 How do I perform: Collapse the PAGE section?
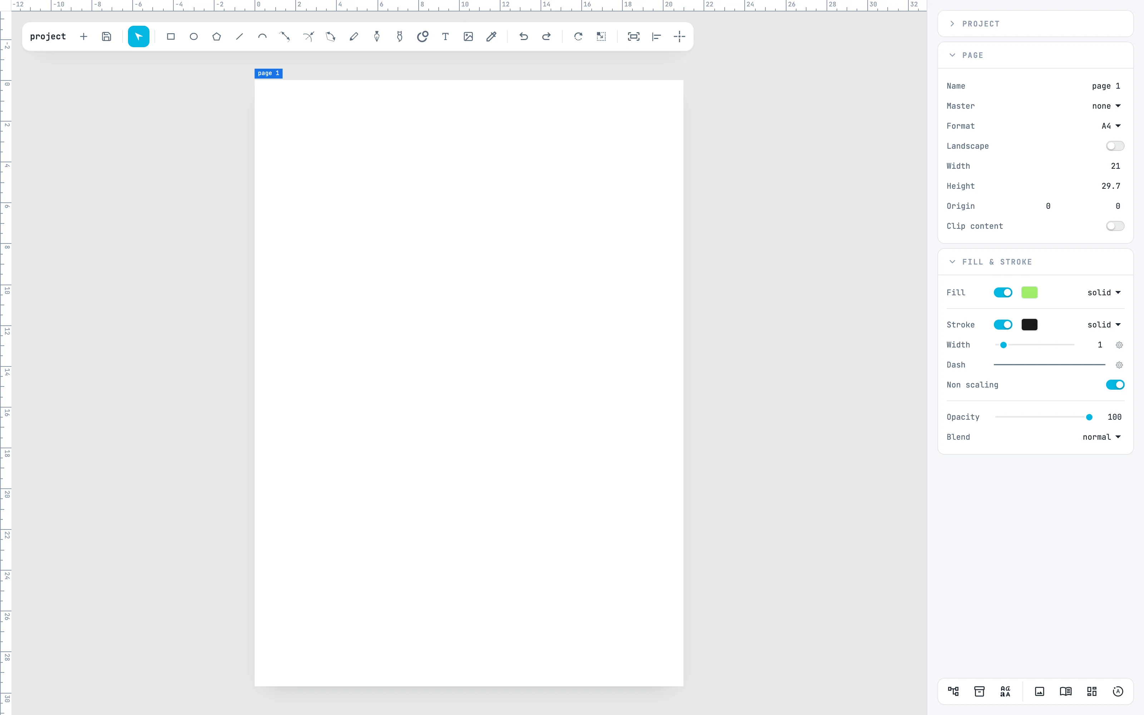[1035, 55]
